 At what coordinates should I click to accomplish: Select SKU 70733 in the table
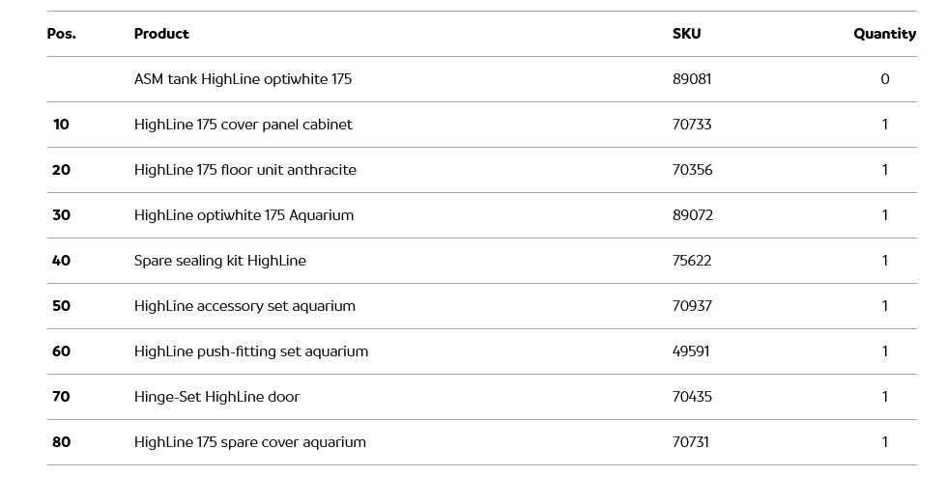point(692,125)
